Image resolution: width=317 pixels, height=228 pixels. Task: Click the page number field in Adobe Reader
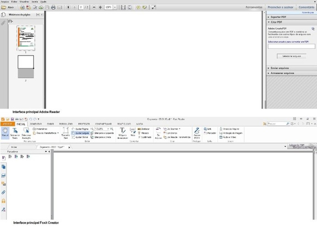(81, 7)
